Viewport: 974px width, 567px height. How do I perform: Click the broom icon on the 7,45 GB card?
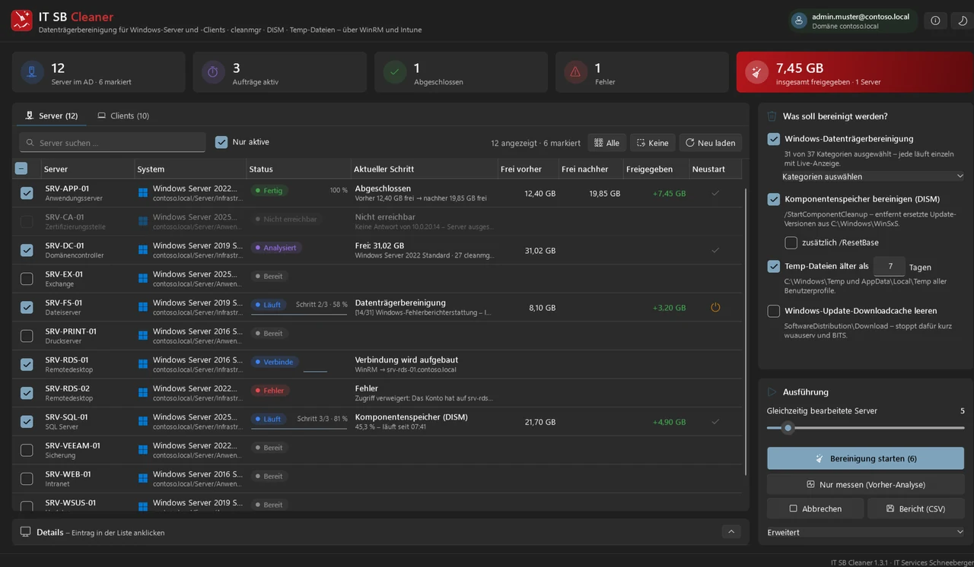pyautogui.click(x=756, y=72)
